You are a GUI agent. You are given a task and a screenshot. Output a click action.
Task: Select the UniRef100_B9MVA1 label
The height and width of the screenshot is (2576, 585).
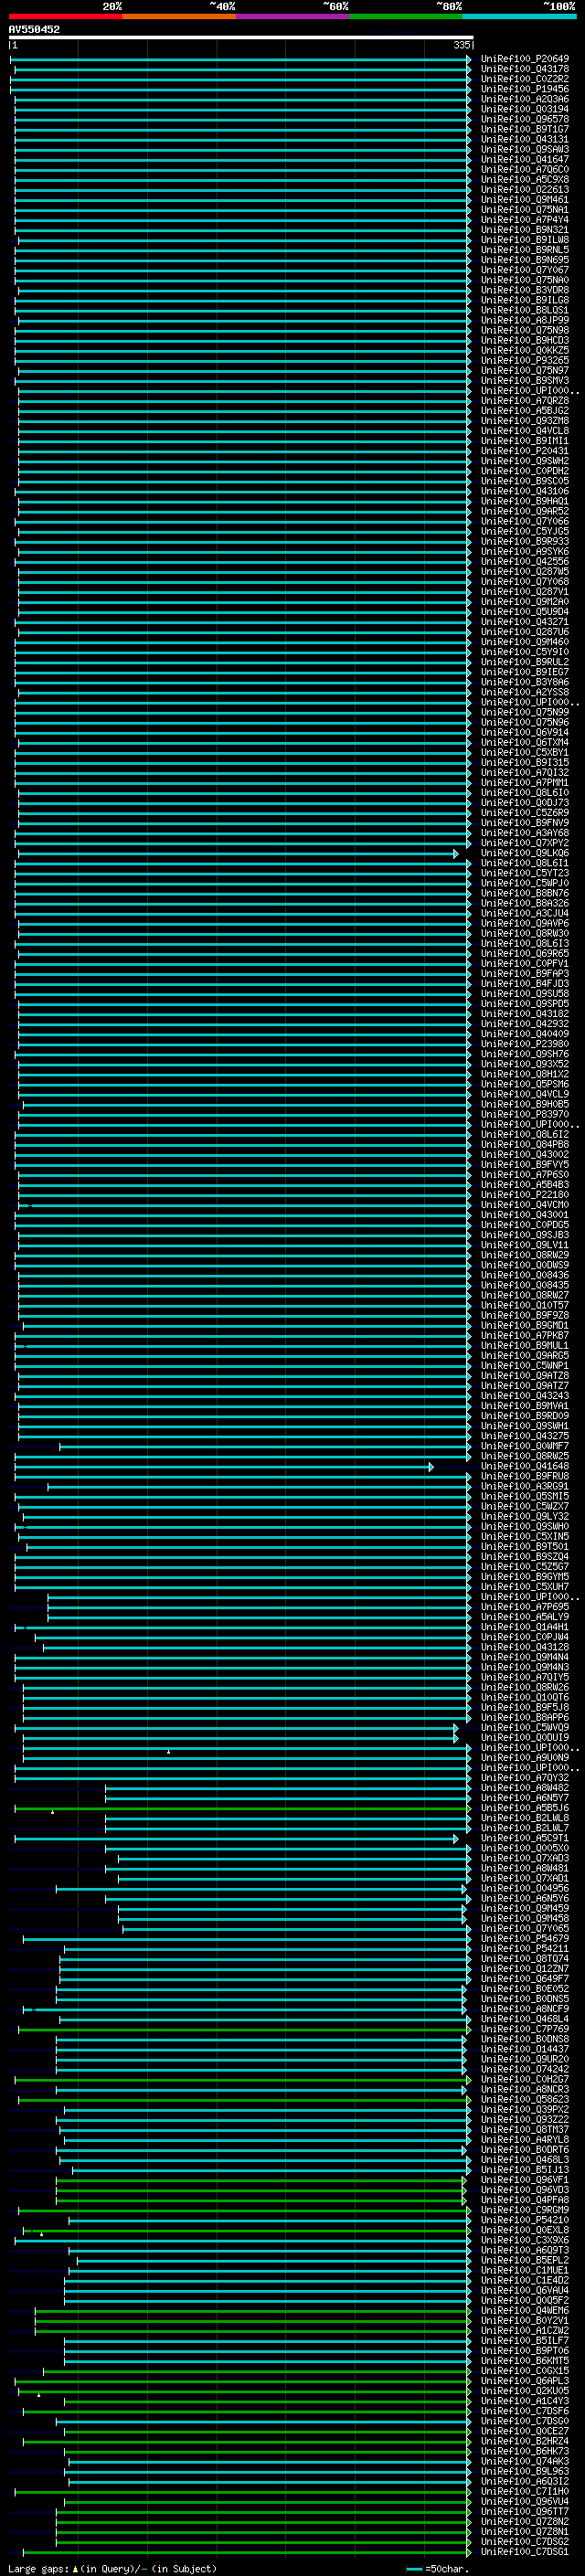(525, 1406)
